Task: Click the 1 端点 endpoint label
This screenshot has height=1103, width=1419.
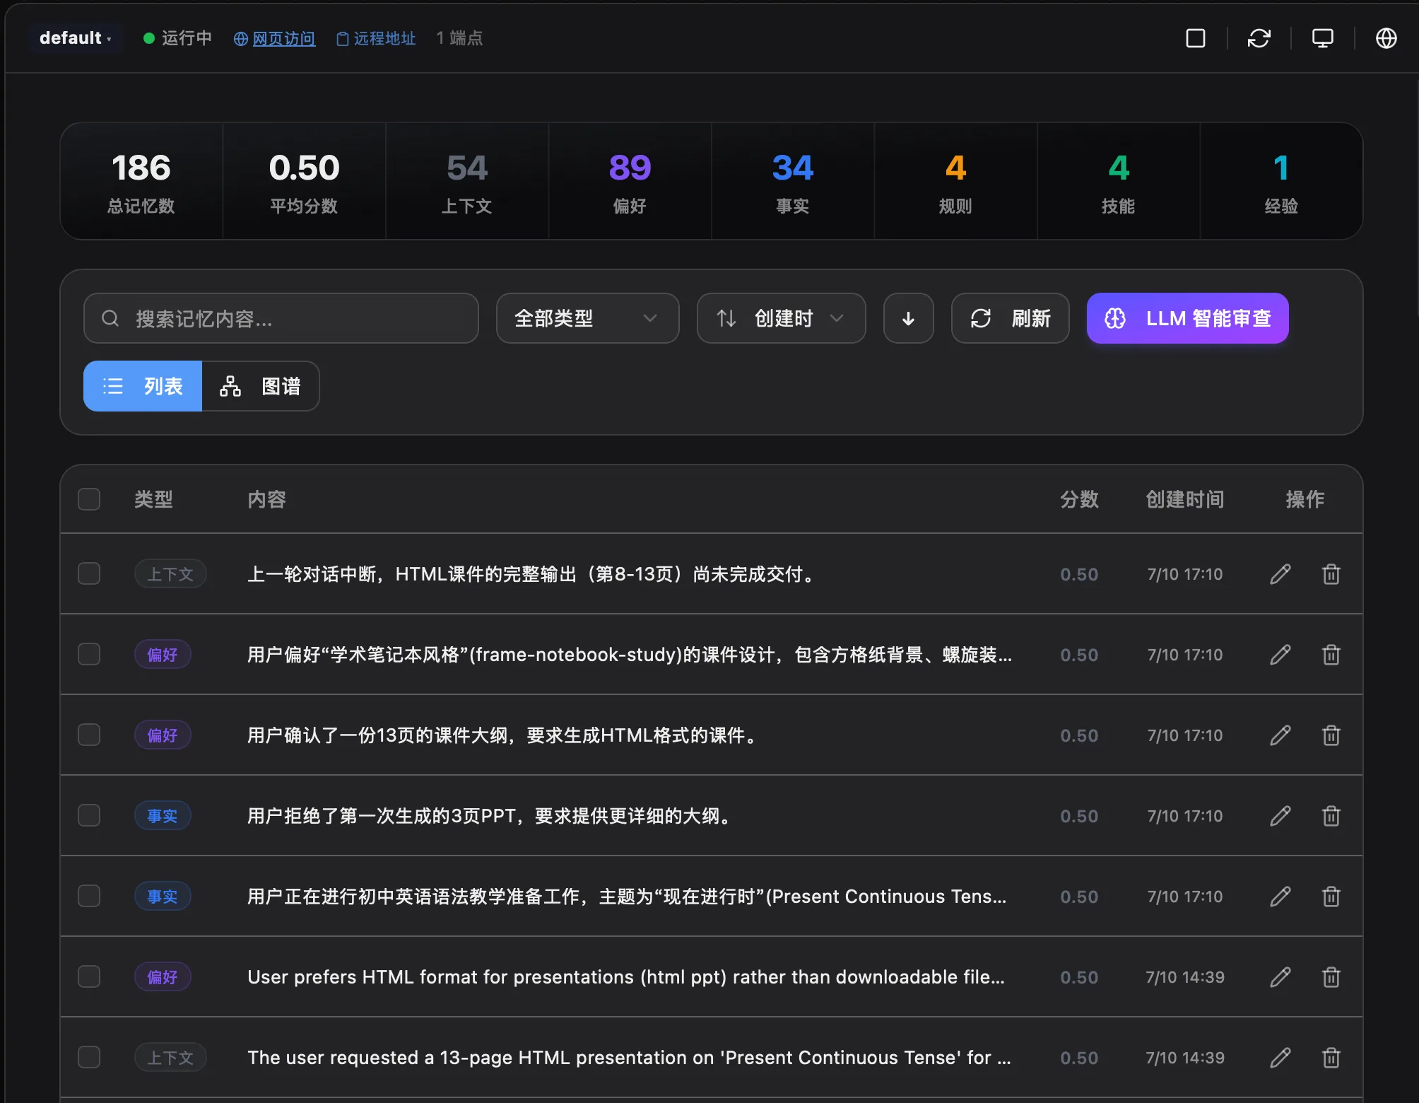Action: 459,38
